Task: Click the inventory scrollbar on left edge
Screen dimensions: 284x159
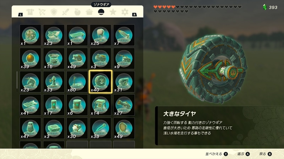Action: [17, 82]
